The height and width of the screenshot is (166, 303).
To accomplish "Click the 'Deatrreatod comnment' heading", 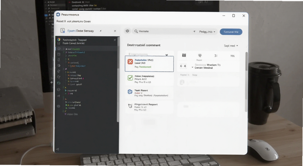I will tap(144, 45).
